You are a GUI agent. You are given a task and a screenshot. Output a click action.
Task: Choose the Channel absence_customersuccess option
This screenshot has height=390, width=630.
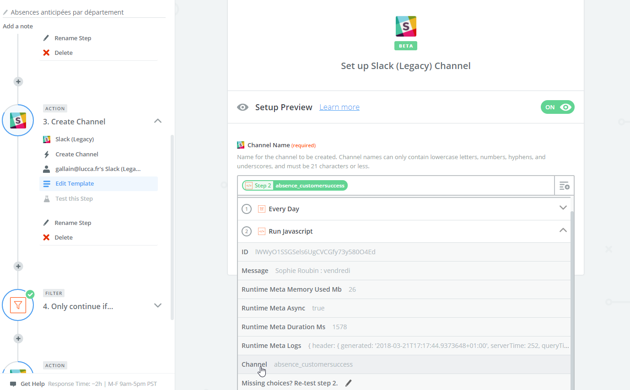coord(404,364)
